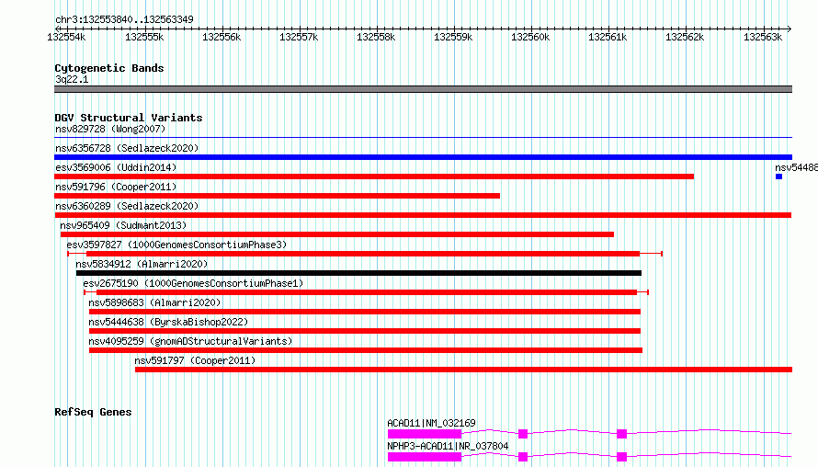Open the DGV Structural Variants track title
Viewport: 818px width, 467px height.
point(129,118)
